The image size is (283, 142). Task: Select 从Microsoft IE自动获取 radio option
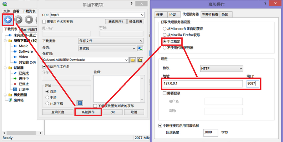tap(165, 28)
